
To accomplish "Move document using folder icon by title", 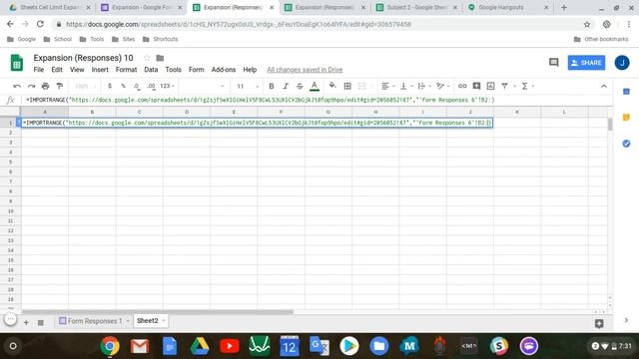I will click(x=160, y=58).
